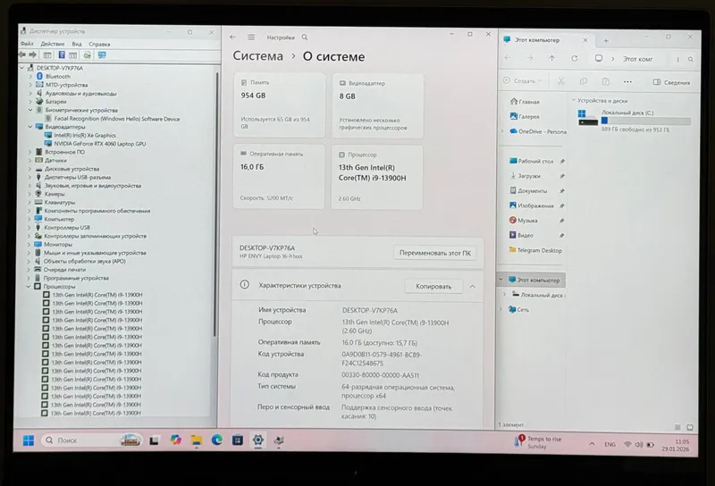
Task: Open Галерея in Explorer sidebar
Action: [x=525, y=116]
